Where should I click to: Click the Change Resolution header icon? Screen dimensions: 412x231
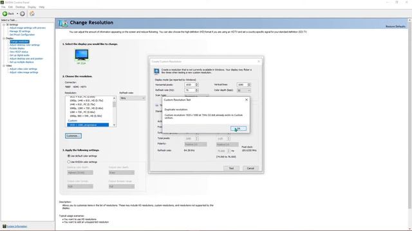point(63,23)
